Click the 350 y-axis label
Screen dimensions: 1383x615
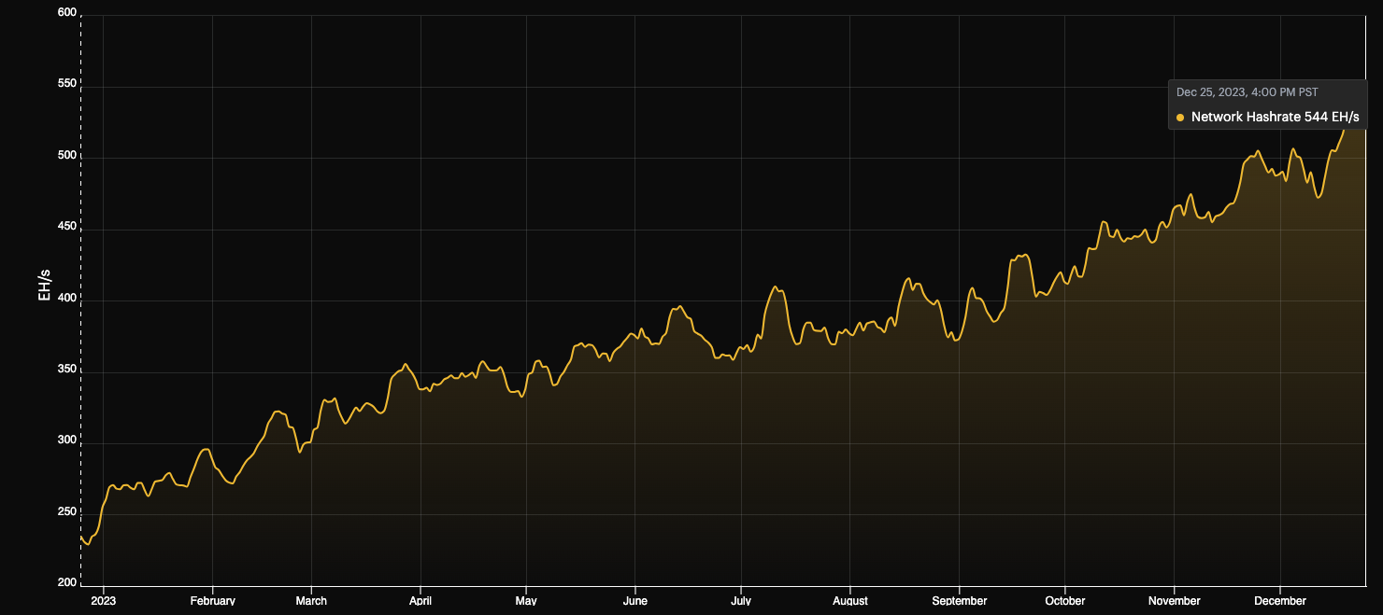pyautogui.click(x=66, y=369)
